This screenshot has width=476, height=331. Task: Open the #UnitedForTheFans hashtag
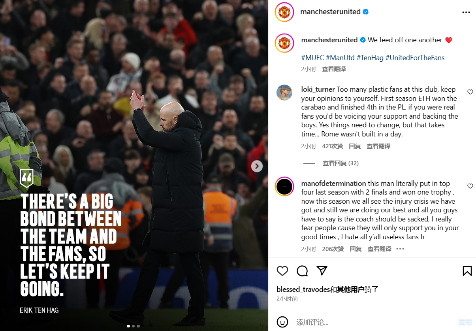click(x=415, y=58)
